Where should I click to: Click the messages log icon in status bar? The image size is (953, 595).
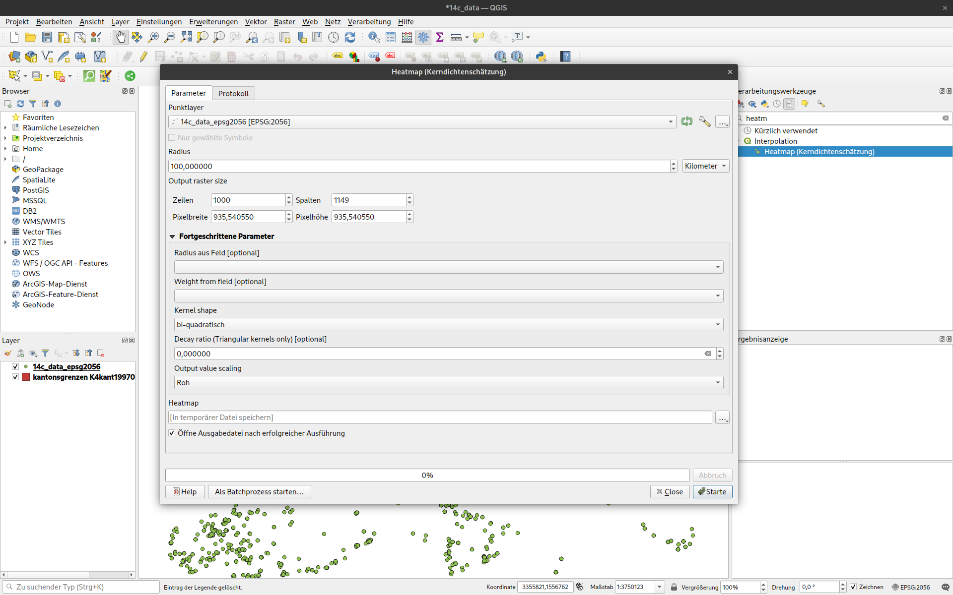(946, 587)
